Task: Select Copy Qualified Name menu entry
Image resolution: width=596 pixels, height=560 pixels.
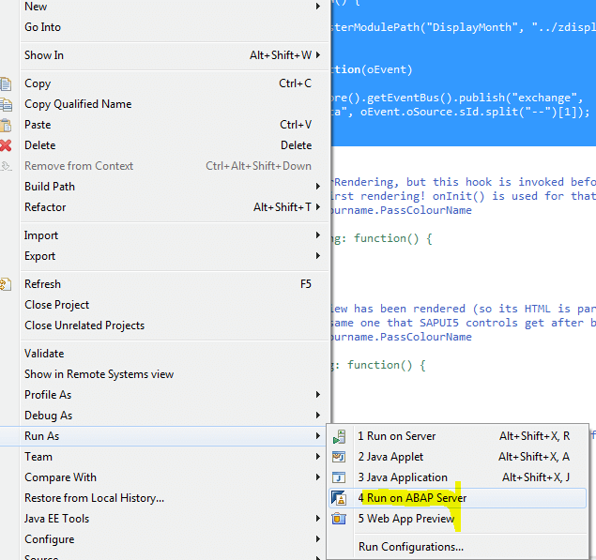Action: (78, 104)
